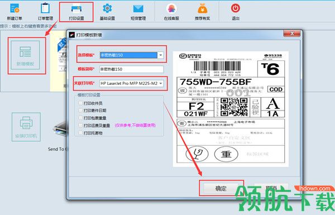Expand the 选择模板 dropdown arrow
Viewport: 335px width, 215px height.
[160, 55]
